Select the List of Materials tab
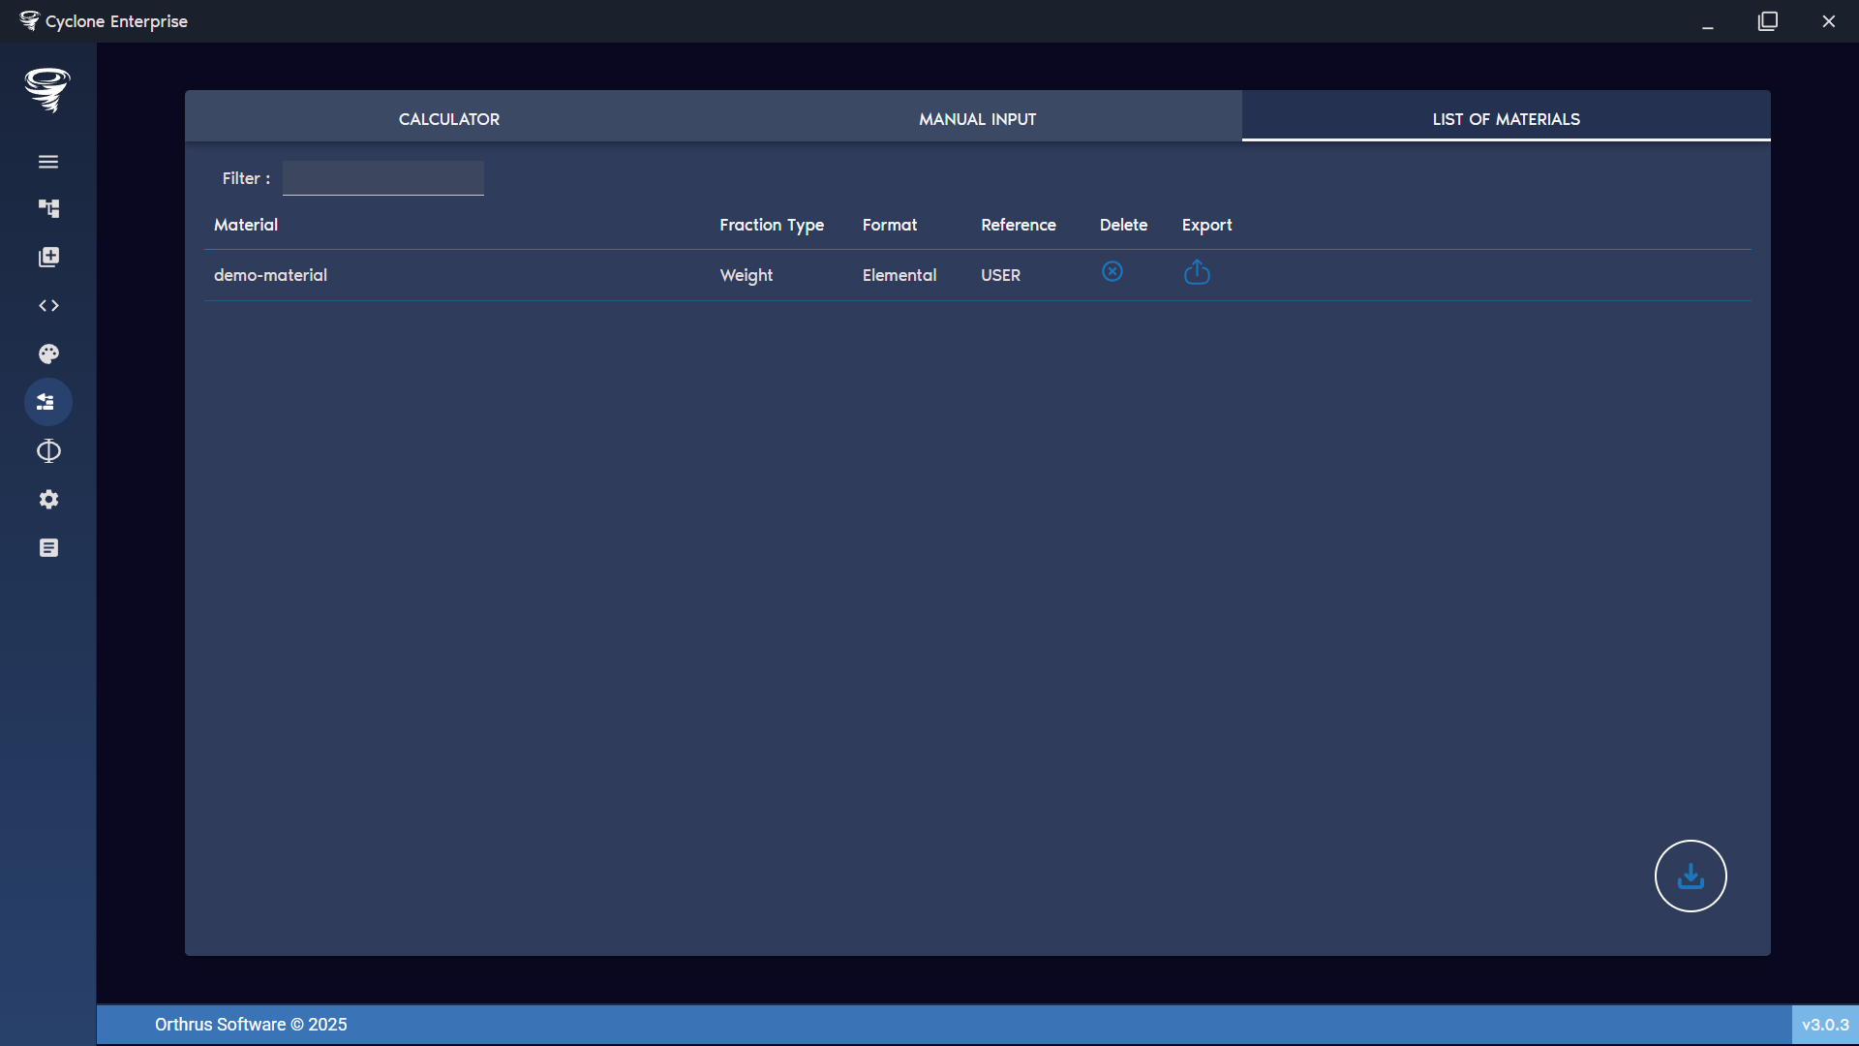Screen dimensions: 1859x1046 (x=1507, y=118)
